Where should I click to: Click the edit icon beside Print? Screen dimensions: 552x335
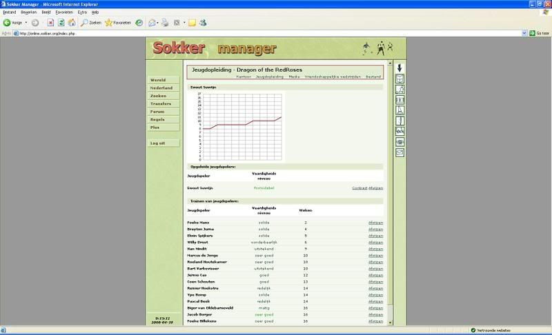coord(177,23)
